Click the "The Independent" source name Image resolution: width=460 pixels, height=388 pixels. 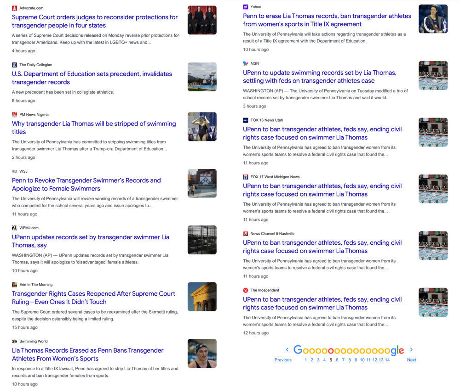[x=265, y=290]
